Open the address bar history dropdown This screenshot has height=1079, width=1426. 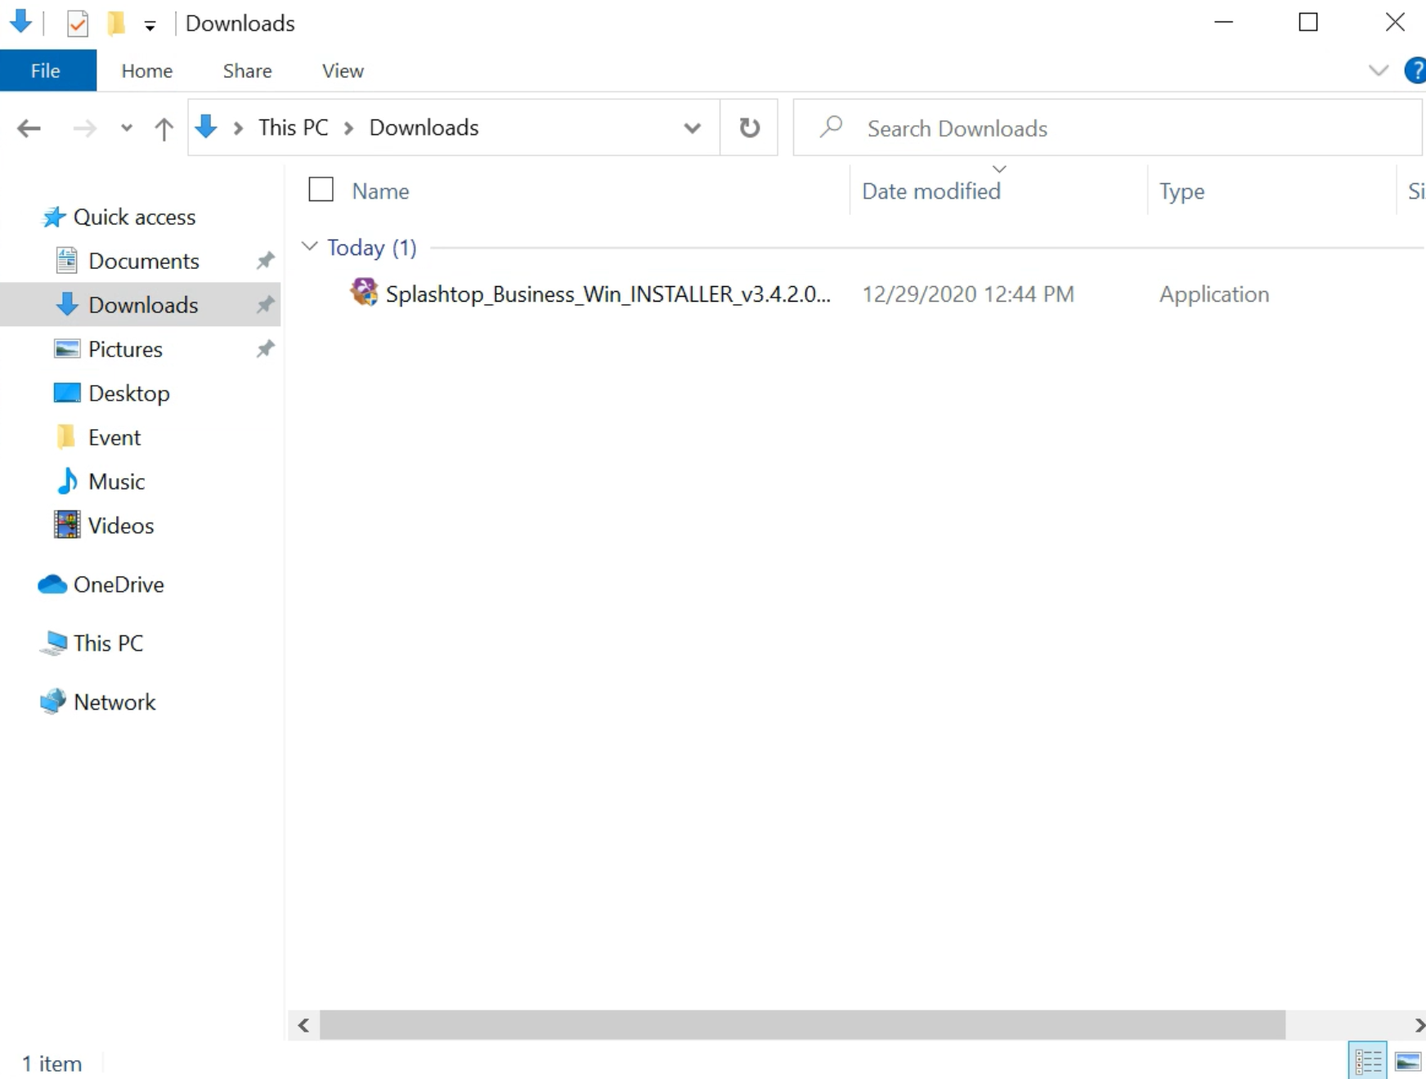pyautogui.click(x=692, y=128)
